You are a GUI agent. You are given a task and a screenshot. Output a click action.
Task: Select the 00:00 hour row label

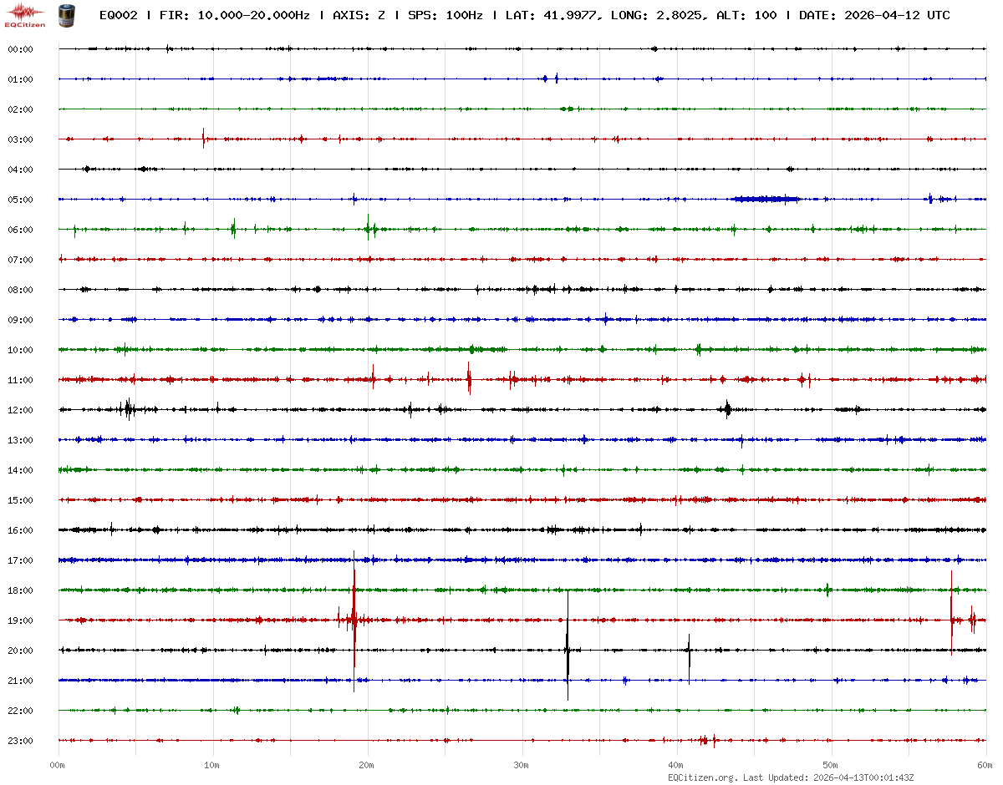(20, 49)
